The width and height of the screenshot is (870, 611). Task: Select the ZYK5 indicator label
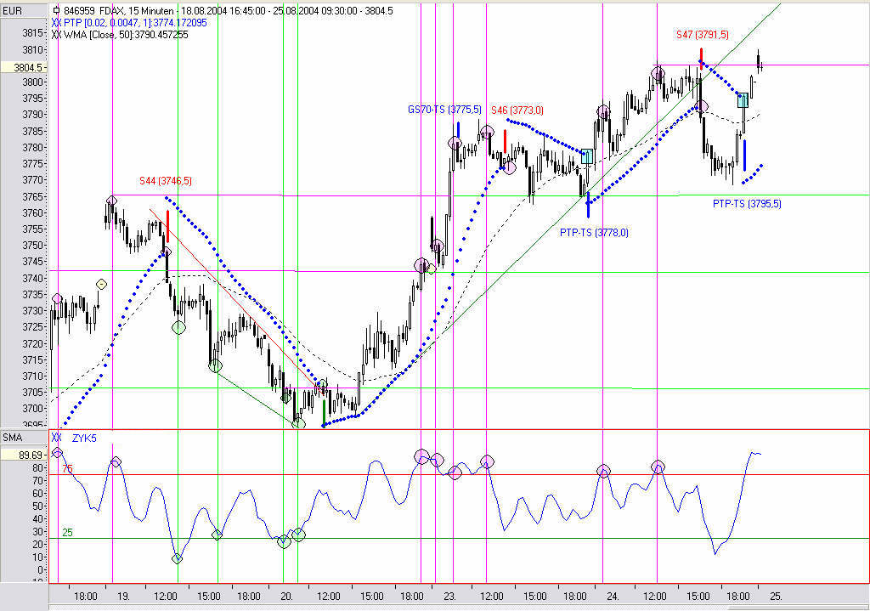point(84,438)
